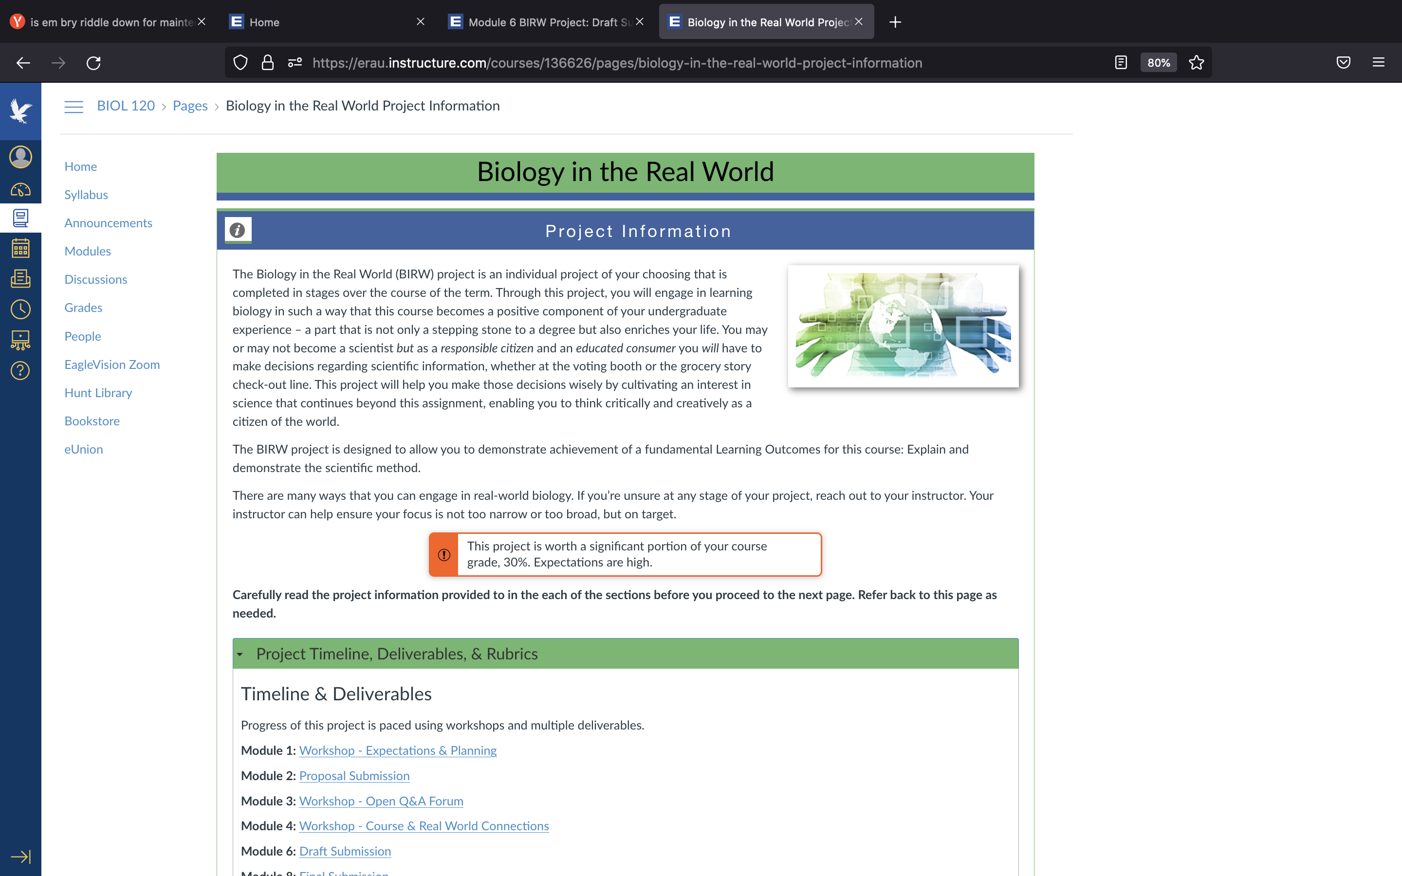Image resolution: width=1402 pixels, height=876 pixels.
Task: Toggle the course navigation hamburger menu
Action: [74, 107]
